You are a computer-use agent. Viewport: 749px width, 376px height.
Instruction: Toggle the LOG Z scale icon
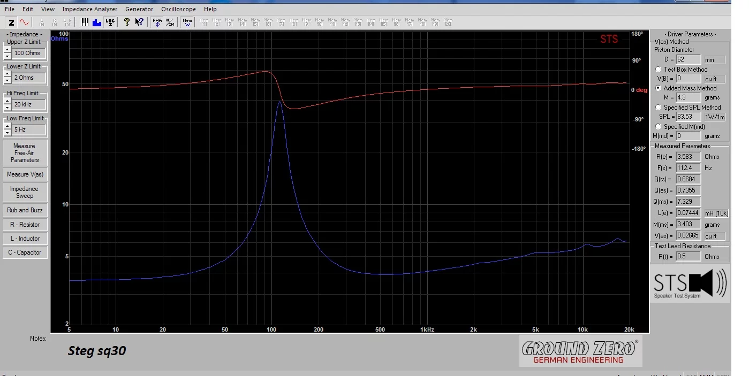(110, 22)
